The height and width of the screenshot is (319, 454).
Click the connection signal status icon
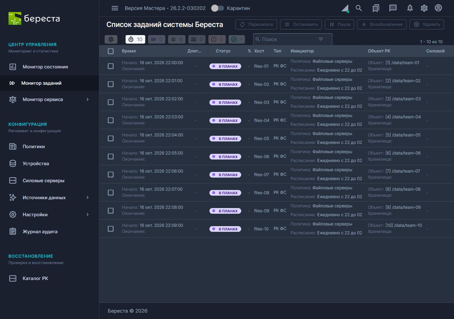click(345, 8)
